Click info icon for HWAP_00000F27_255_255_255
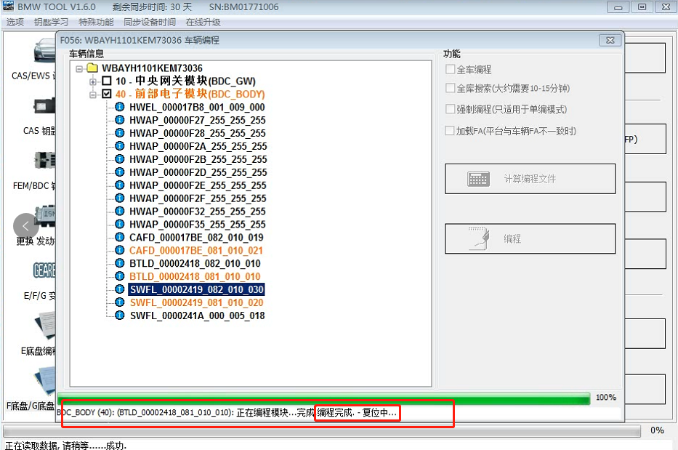 pyautogui.click(x=120, y=120)
